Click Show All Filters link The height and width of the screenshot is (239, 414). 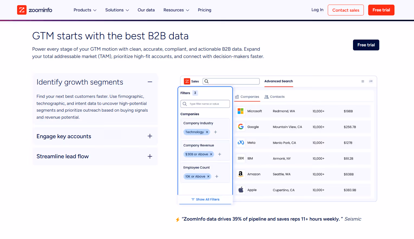[205, 199]
